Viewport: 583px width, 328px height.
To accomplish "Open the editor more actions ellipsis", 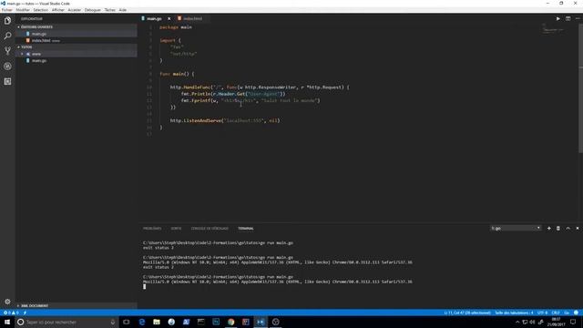I will pyautogui.click(x=578, y=18).
